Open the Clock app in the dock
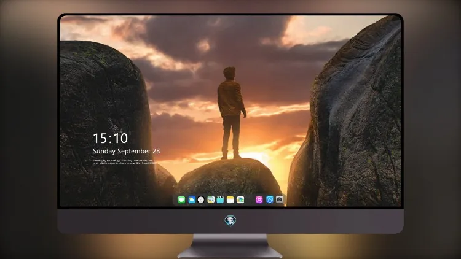This screenshot has width=461, height=259. (201, 199)
